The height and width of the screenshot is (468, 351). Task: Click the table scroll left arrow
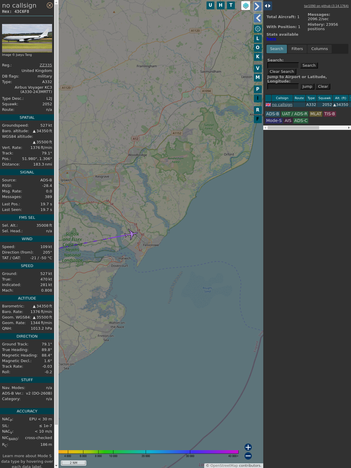(x=265, y=128)
